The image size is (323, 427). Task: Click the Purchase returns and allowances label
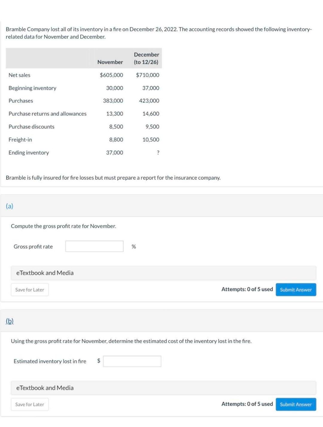(47, 114)
